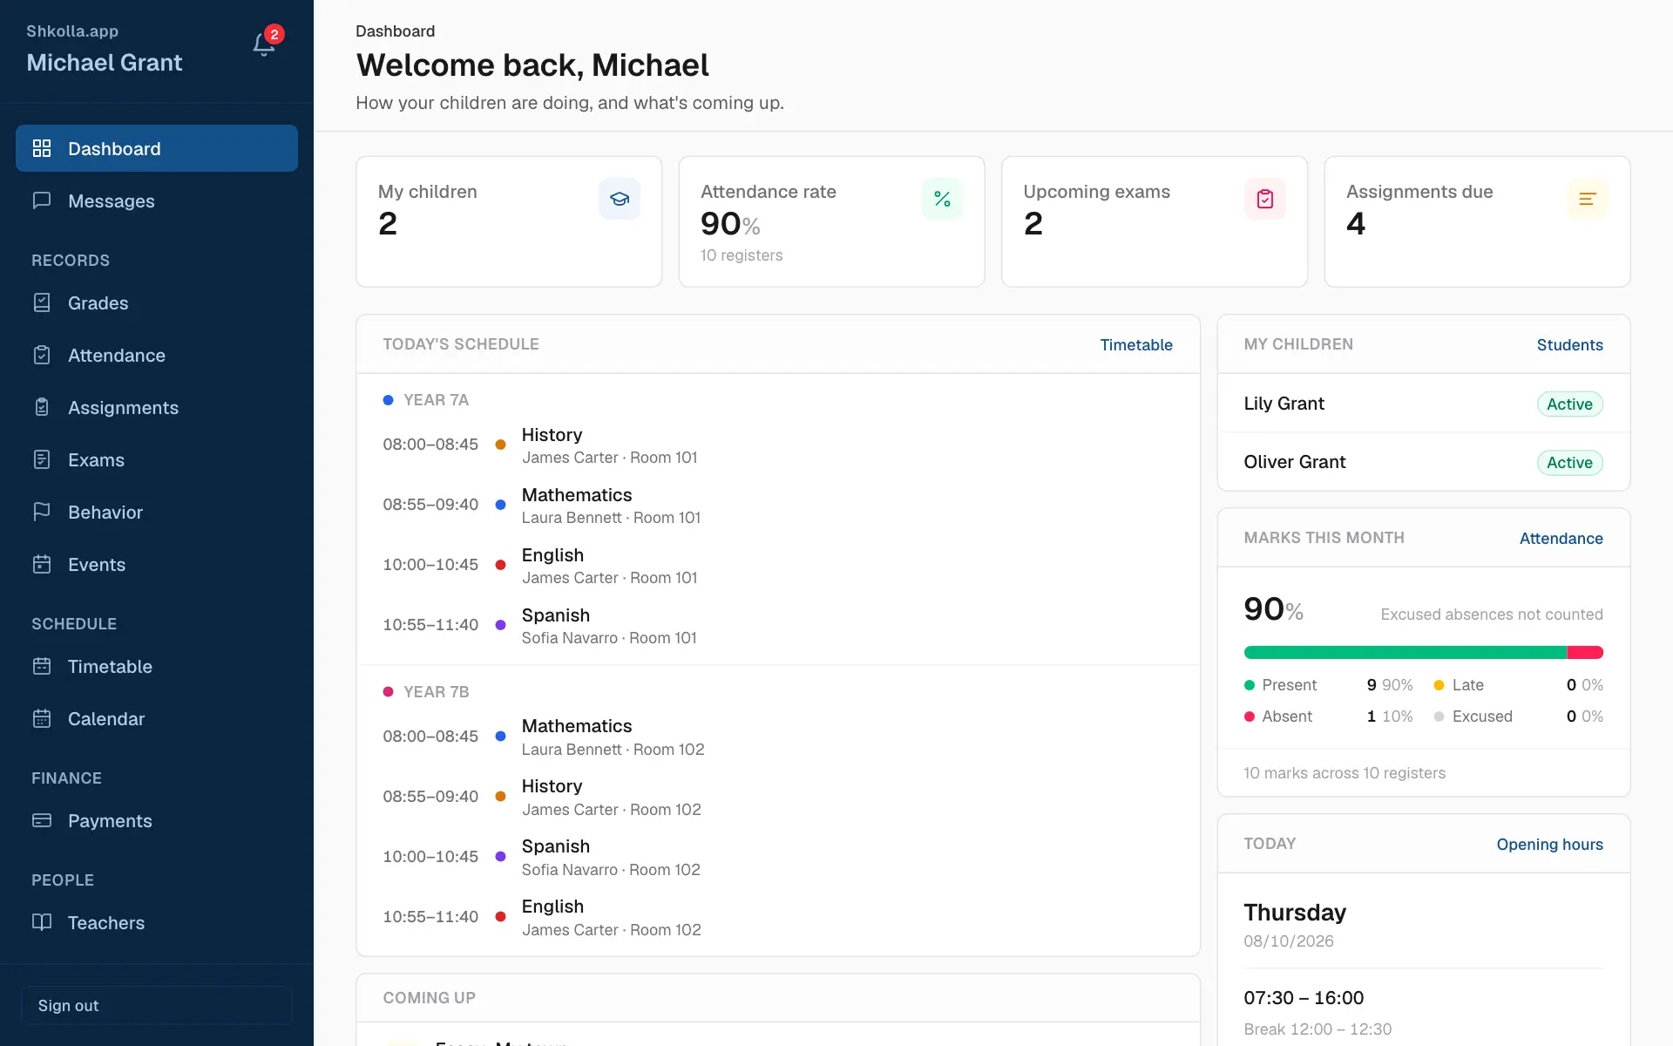Follow the Students link in My Children
This screenshot has width=1673, height=1046.
coord(1569,344)
